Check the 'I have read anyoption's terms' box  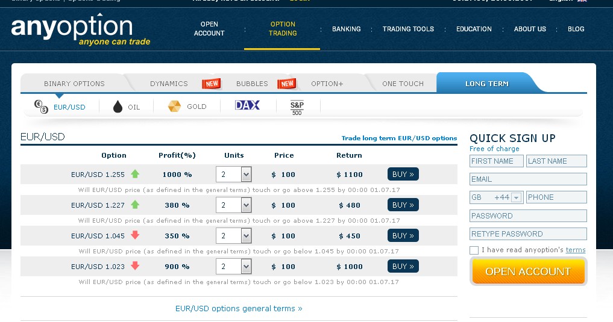(x=474, y=250)
